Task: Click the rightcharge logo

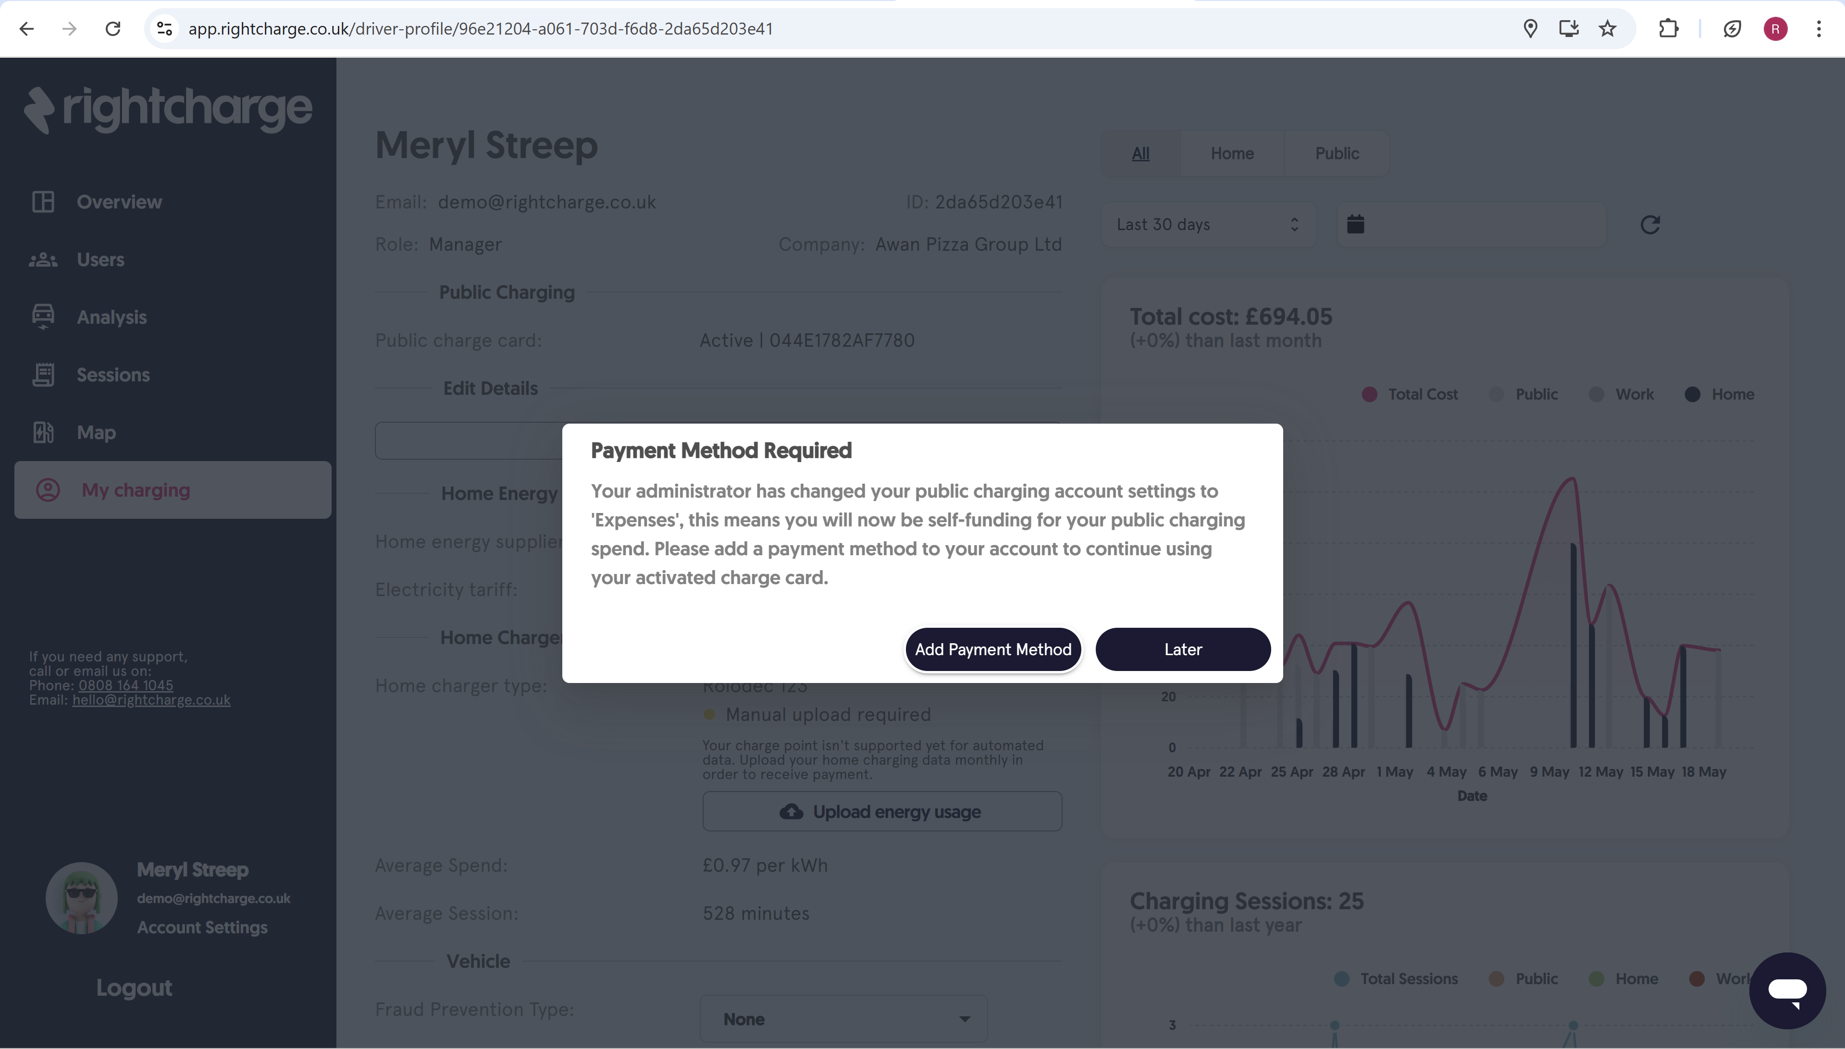Action: pos(168,110)
